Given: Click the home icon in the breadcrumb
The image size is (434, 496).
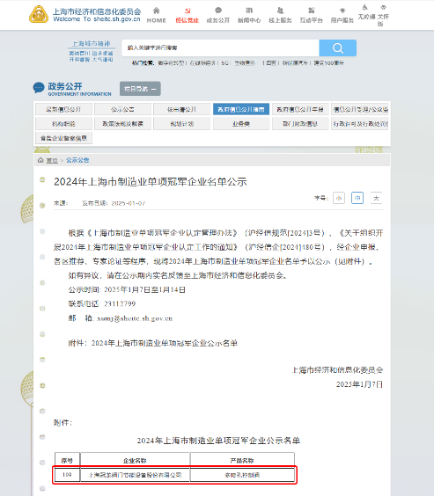Looking at the screenshot, I should (40, 160).
